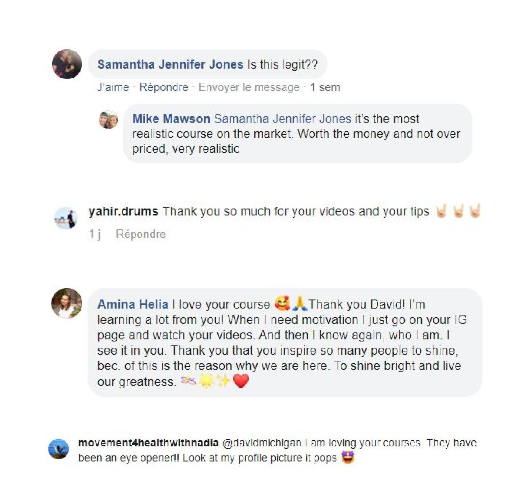Click Envoyer le message under Samantha's comment
The image size is (529, 492).
(x=249, y=87)
